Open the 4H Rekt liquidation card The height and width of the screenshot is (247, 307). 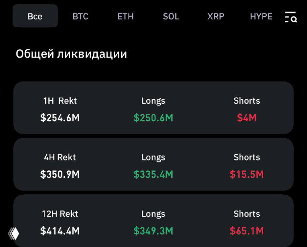coord(153,165)
